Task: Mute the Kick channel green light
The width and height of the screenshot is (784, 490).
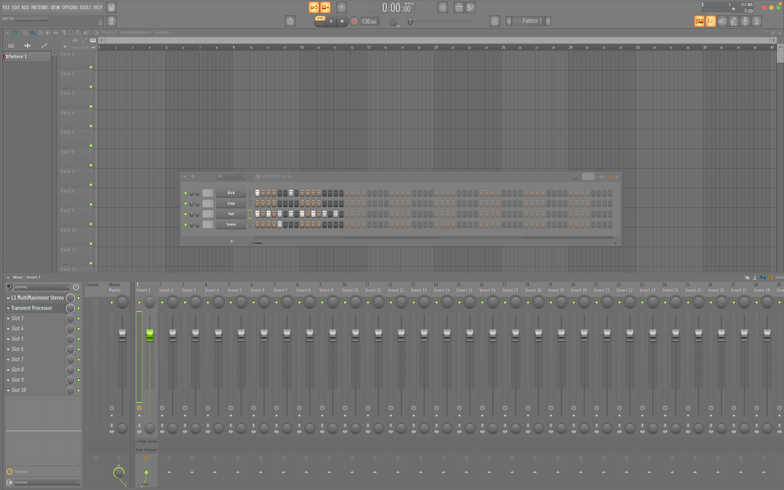Action: (186, 193)
